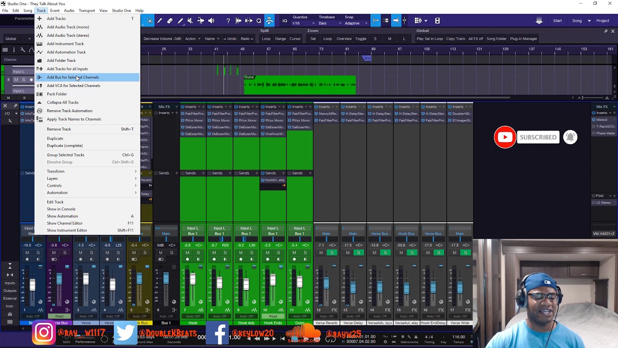
Task: Click the Add Tracks for all Inputs icon
Action: 40,69
